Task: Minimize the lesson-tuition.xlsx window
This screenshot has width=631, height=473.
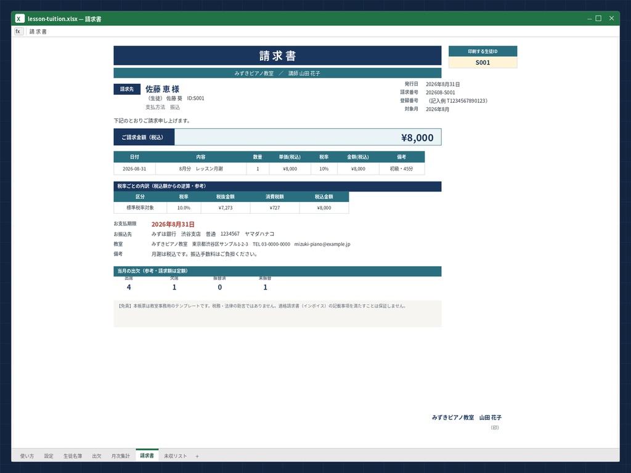Action: tap(589, 18)
